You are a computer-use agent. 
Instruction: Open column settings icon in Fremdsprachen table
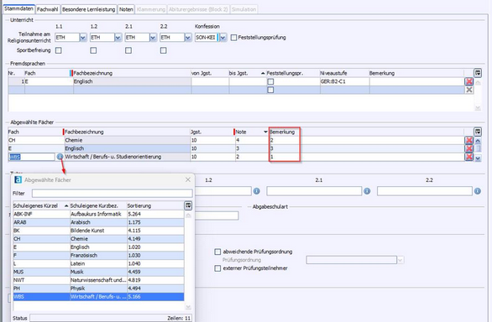tap(478, 73)
